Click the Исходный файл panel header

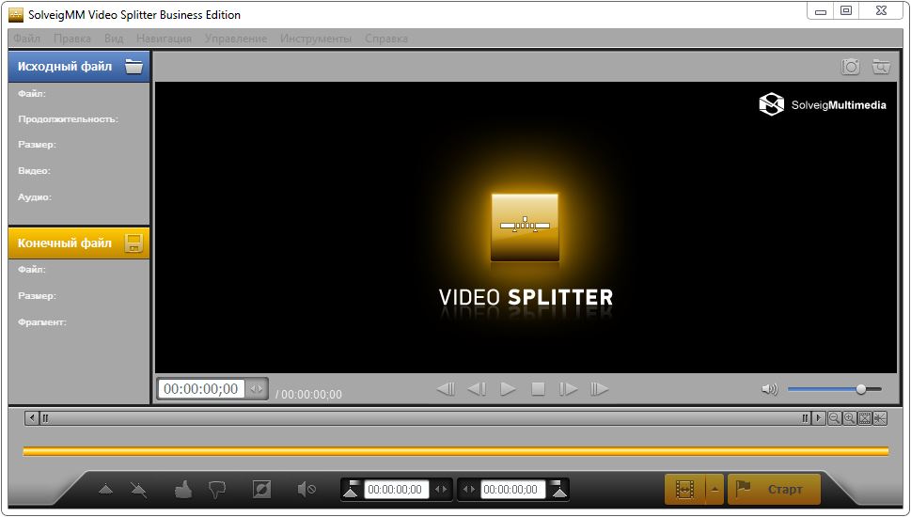pos(79,66)
